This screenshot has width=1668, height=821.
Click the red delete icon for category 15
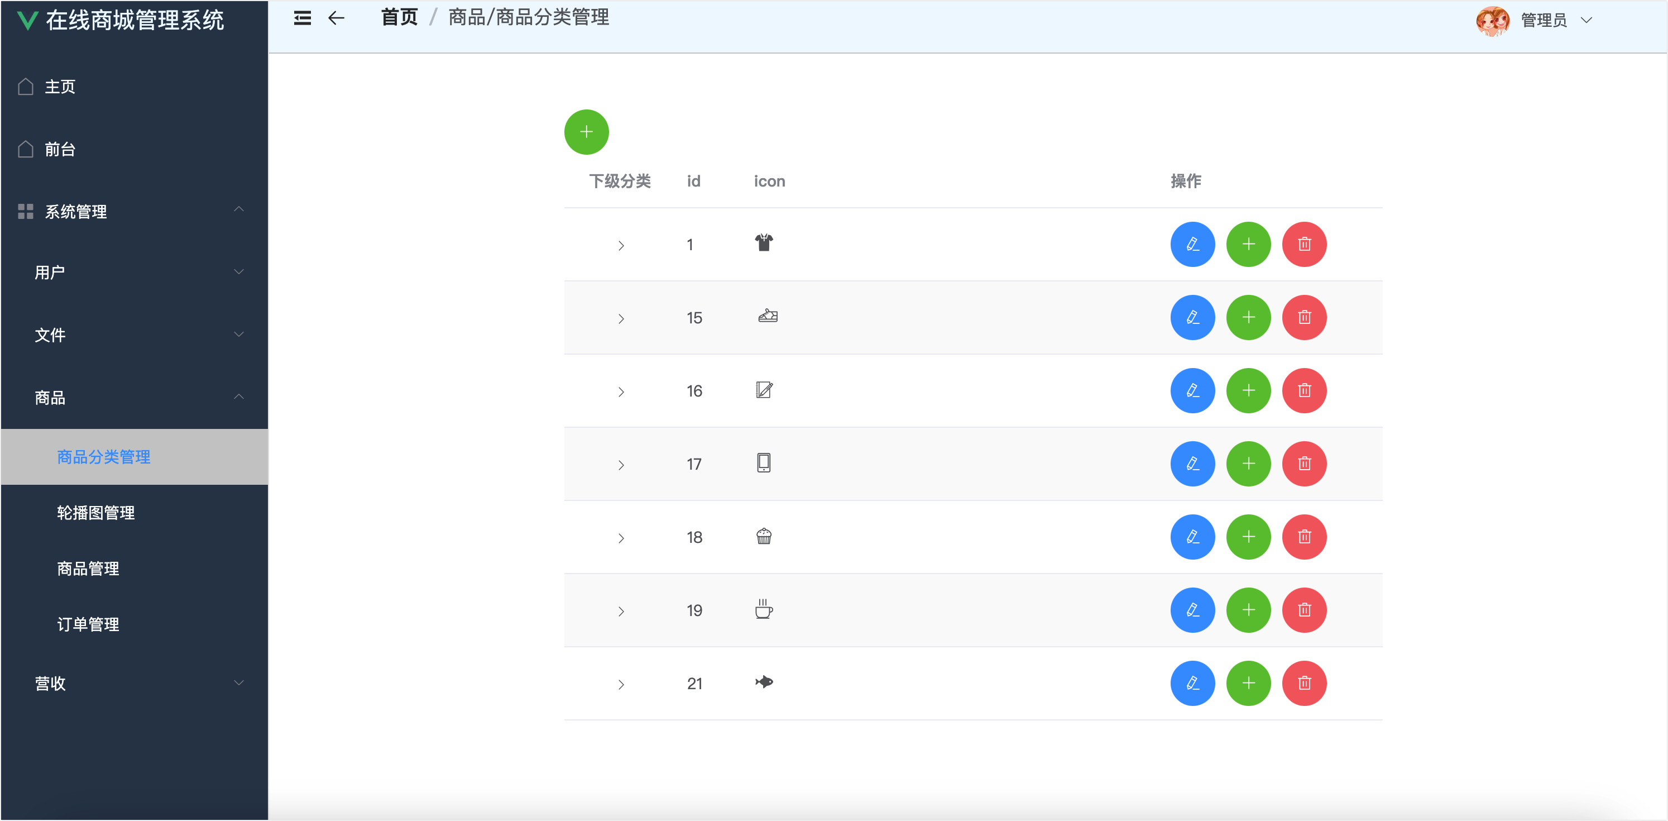click(x=1304, y=318)
